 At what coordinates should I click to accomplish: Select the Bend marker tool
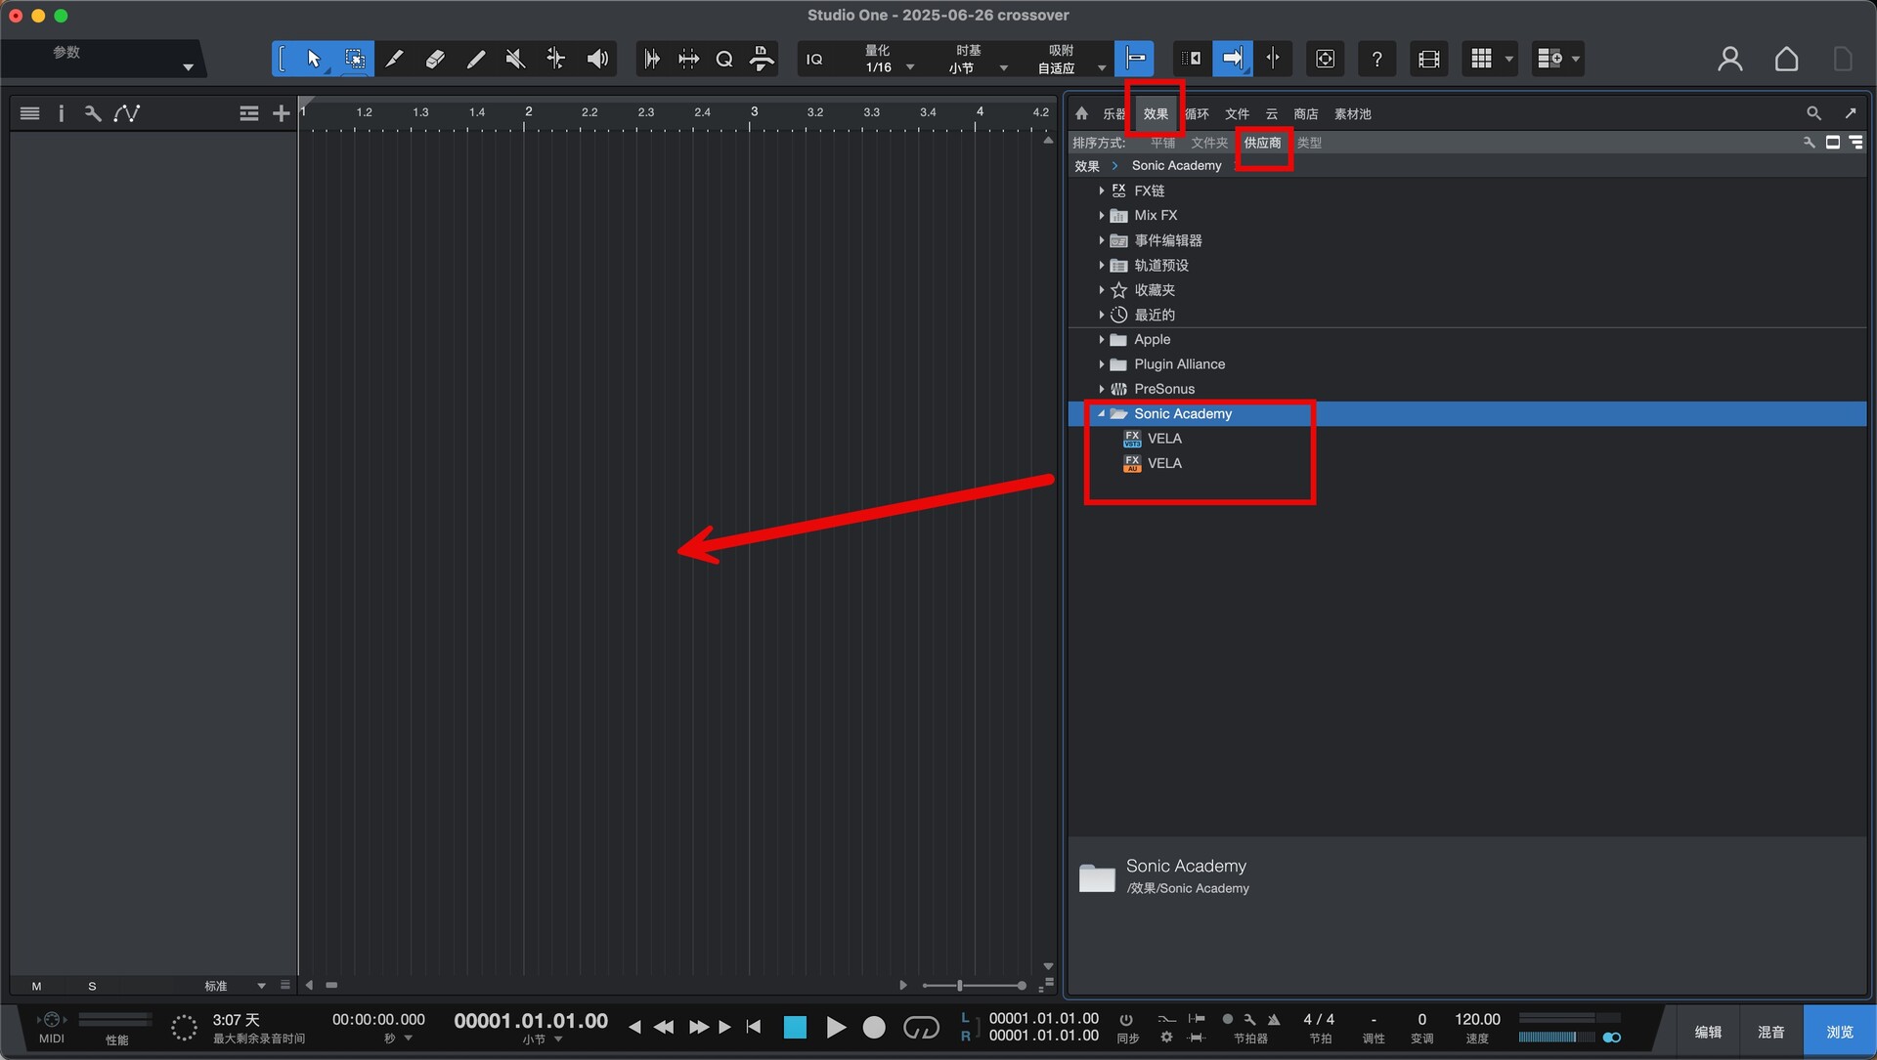click(x=555, y=59)
